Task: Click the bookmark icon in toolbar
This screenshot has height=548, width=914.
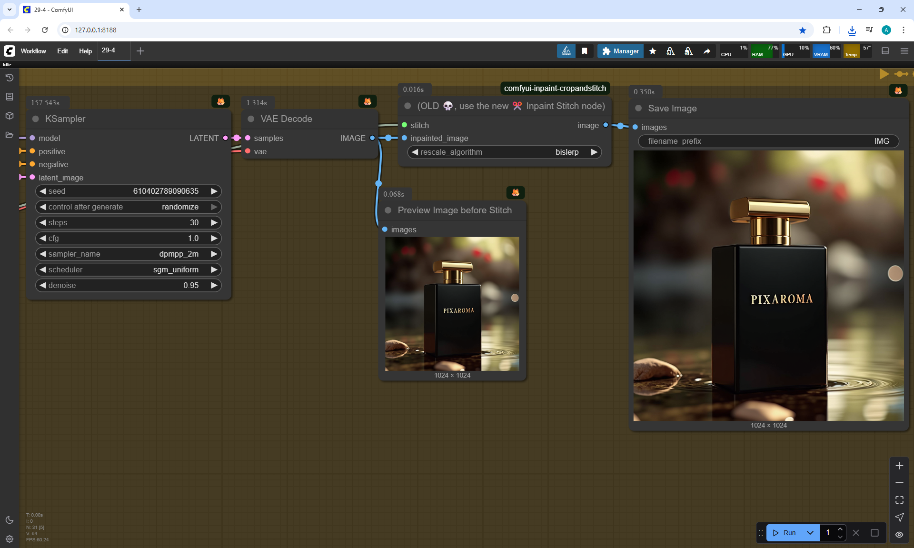Action: pyautogui.click(x=585, y=51)
